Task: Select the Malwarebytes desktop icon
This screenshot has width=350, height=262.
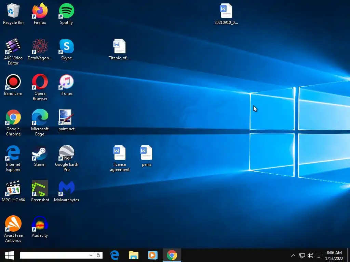Action: (x=67, y=191)
